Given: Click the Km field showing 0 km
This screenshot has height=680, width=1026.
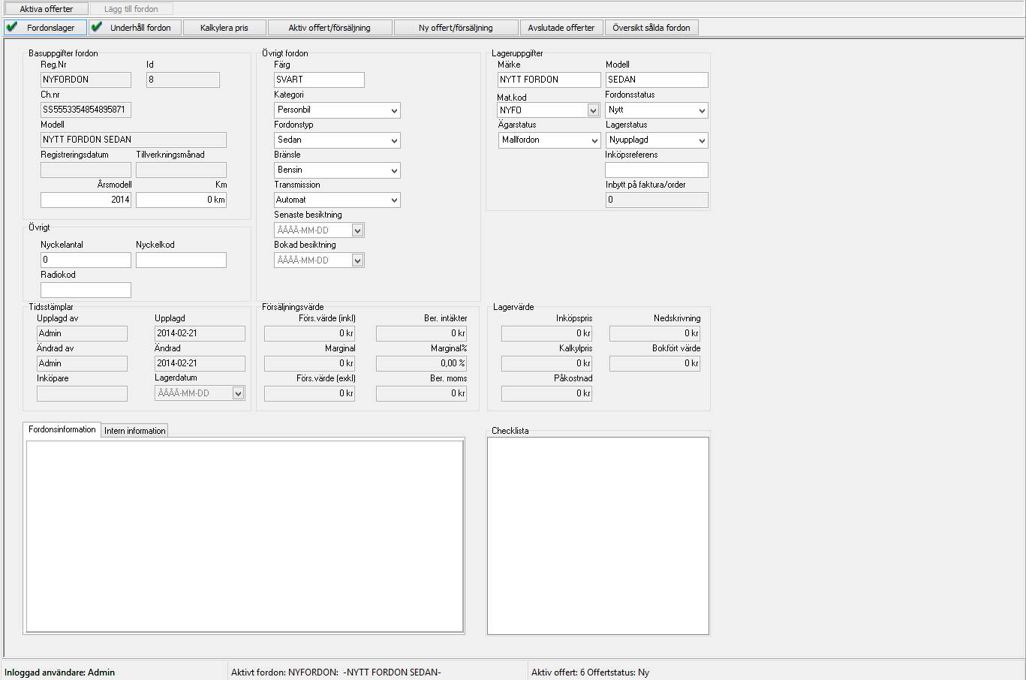Looking at the screenshot, I should [x=181, y=200].
